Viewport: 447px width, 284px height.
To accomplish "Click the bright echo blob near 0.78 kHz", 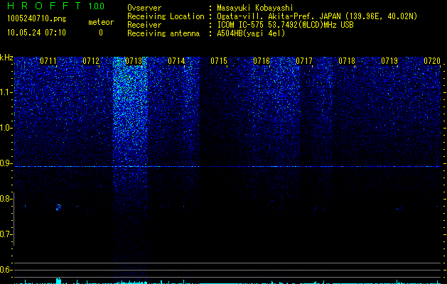I will [59, 207].
